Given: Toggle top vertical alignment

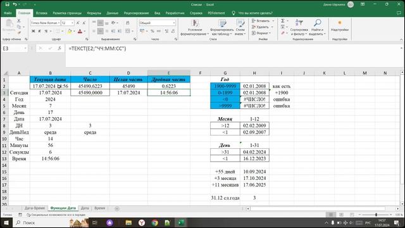Looking at the screenshot, I should (x=94, y=23).
